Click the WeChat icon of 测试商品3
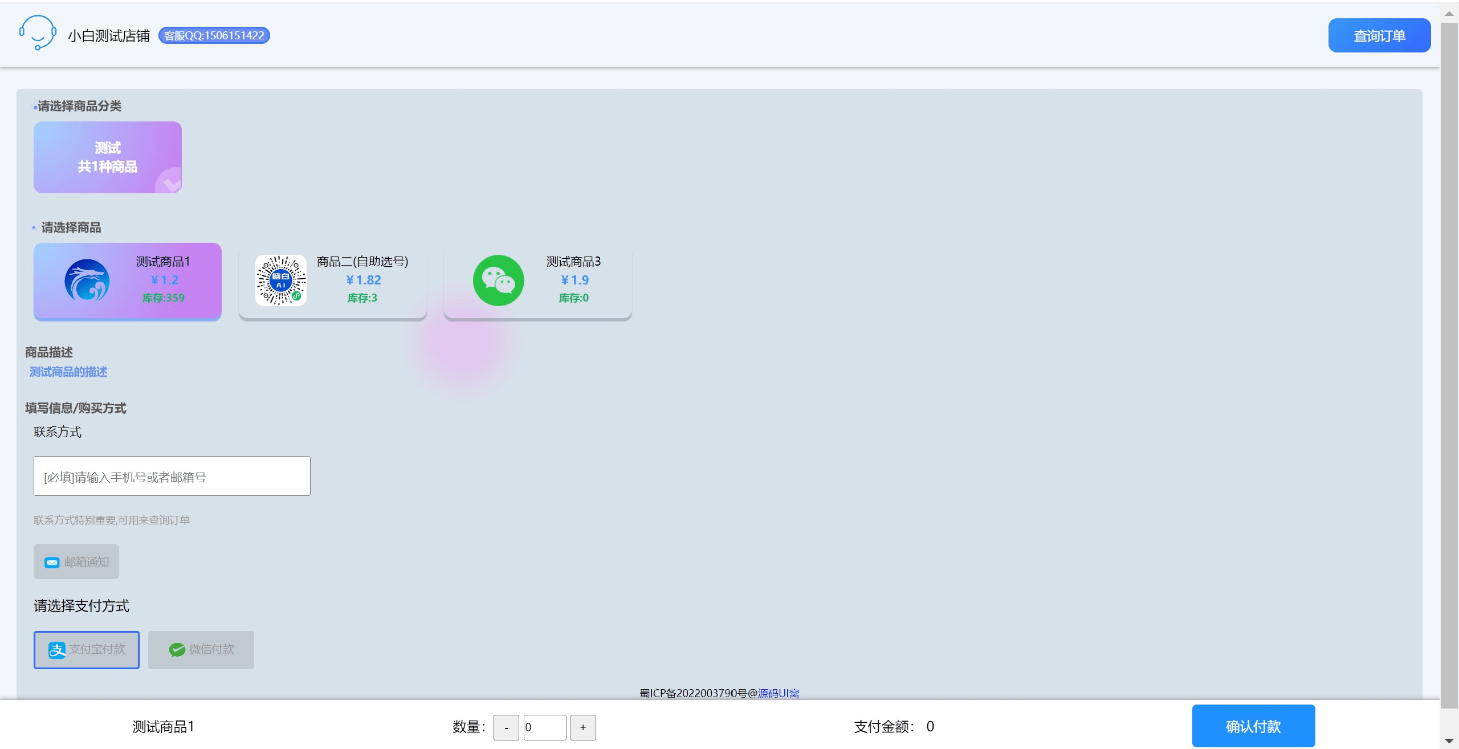Viewport: 1459px width, 749px height. [499, 280]
